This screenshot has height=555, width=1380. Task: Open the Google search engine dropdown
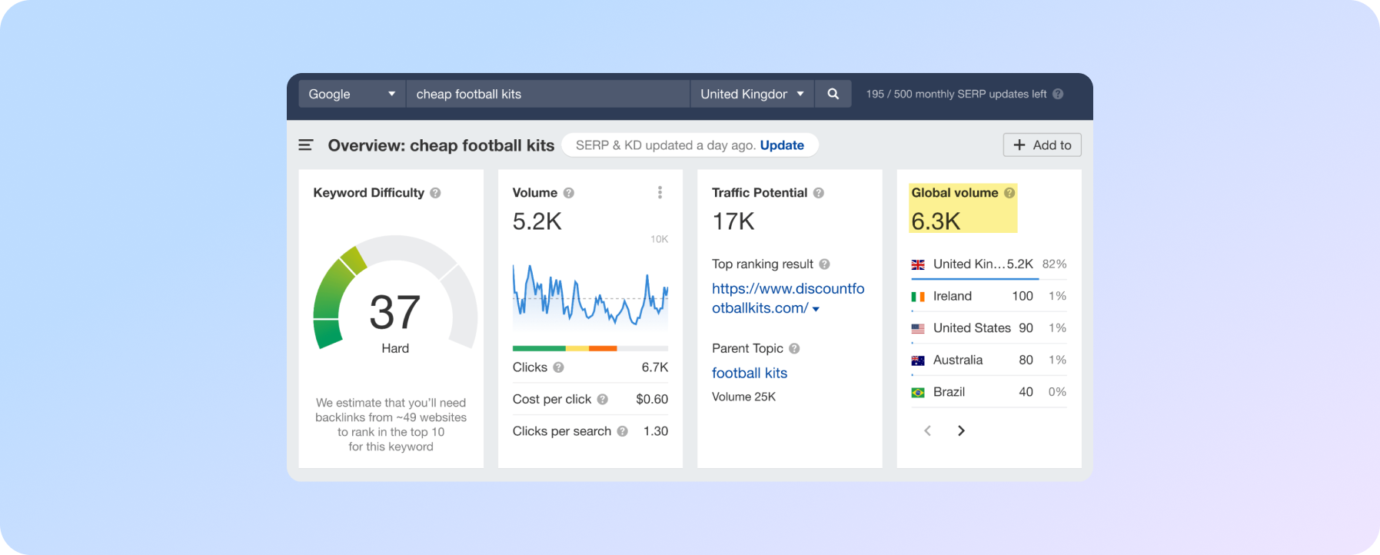point(351,94)
